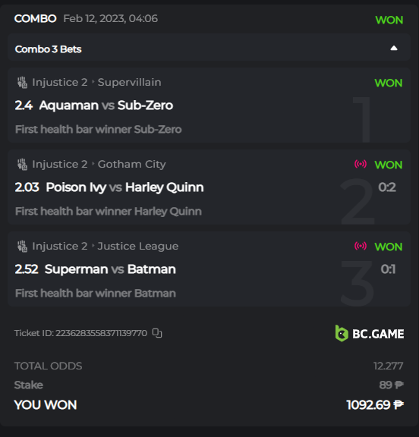Viewport: 419px width, 437px height.
Task: Click the Combo 3 Bets header label
Action: pyautogui.click(x=49, y=49)
